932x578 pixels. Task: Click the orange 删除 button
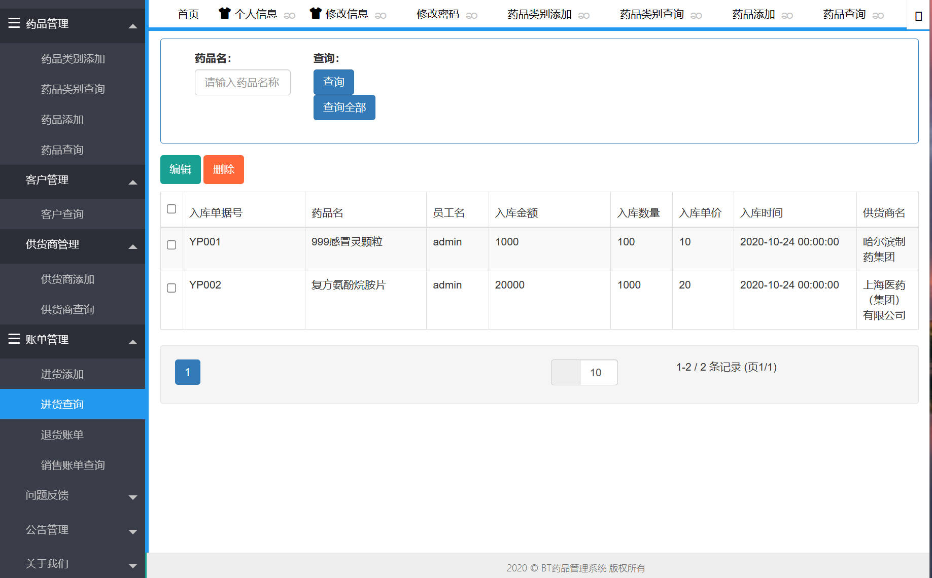[x=223, y=169]
